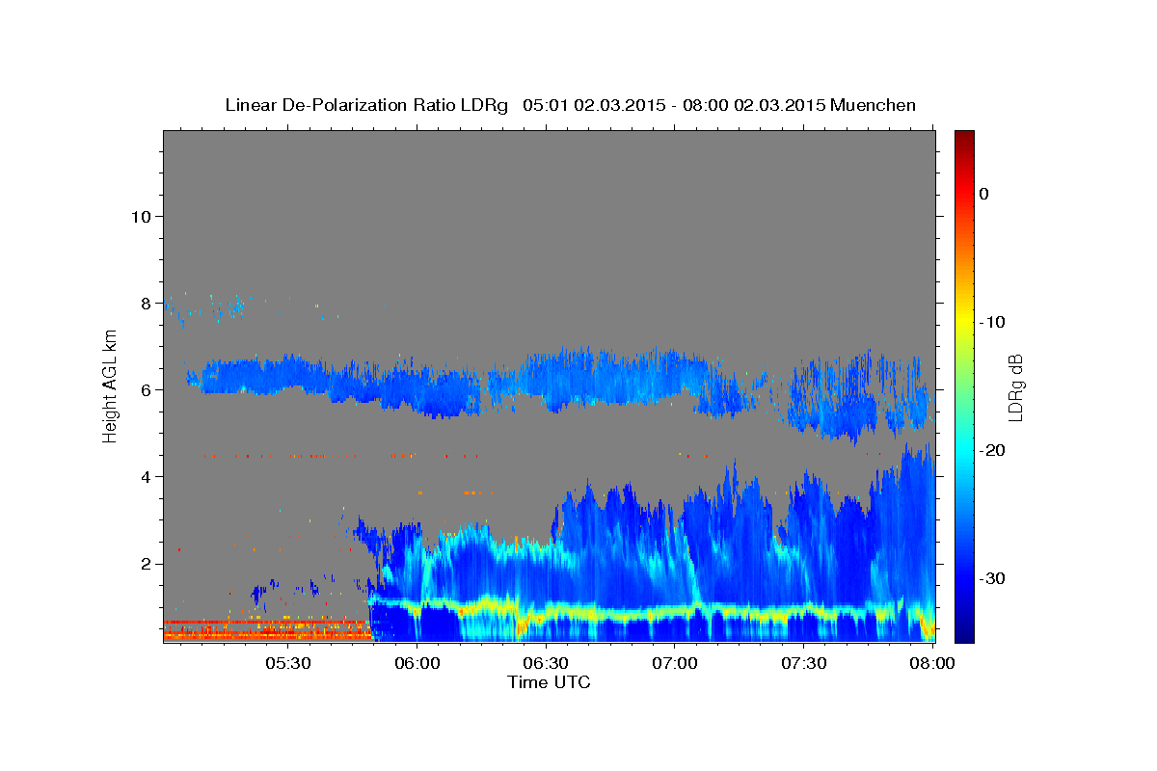Click the plot title 'Linear De-Polarization Ratio LDRg'
The image size is (1157, 771).
click(366, 105)
